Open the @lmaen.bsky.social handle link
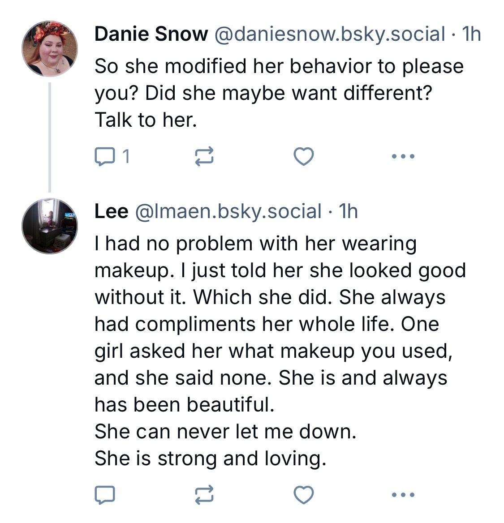Image resolution: width=504 pixels, height=523 pixels. point(228,211)
